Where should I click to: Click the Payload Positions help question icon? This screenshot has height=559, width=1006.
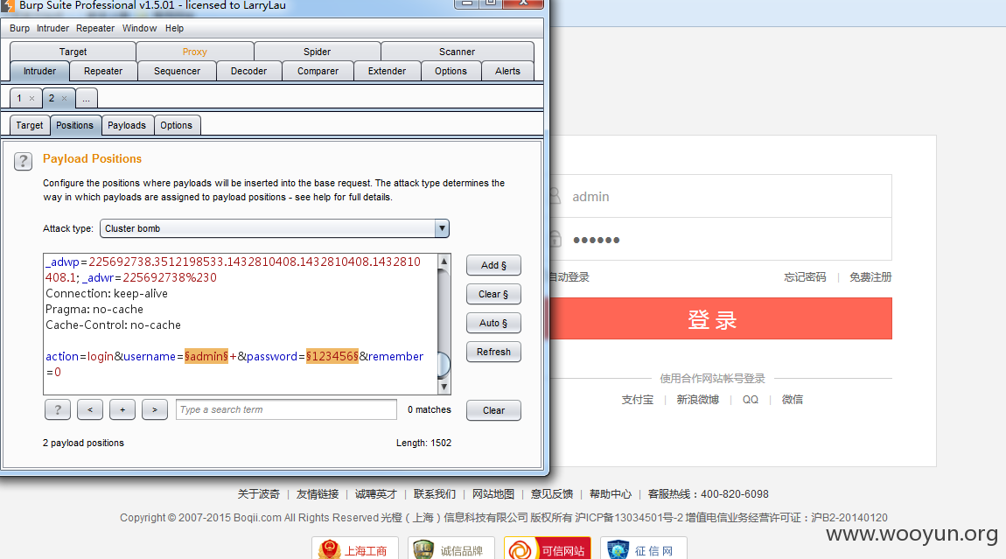23,161
